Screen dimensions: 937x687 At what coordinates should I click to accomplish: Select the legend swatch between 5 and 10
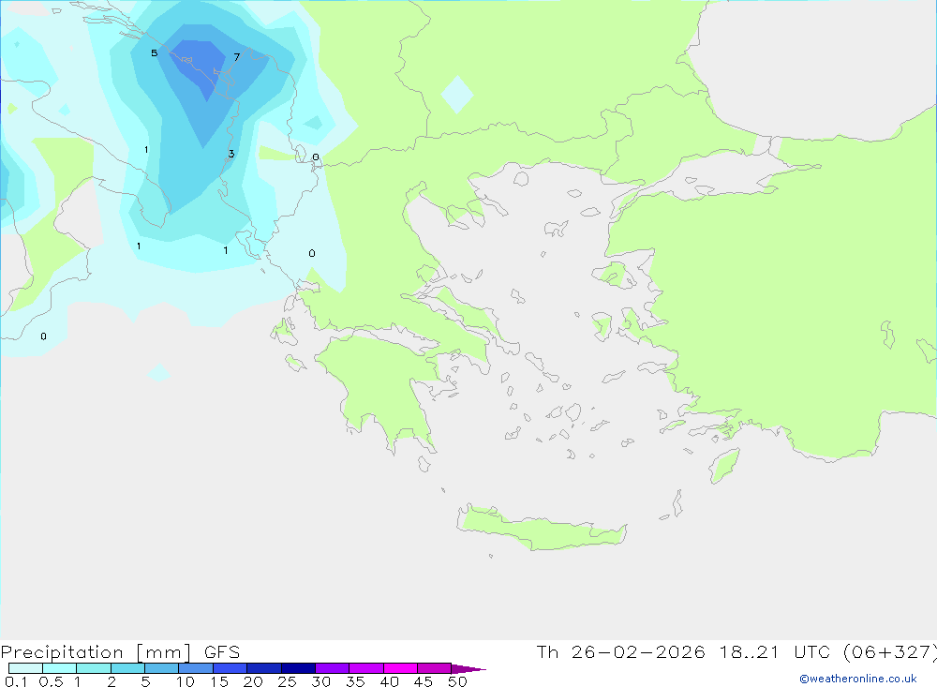tap(162, 668)
